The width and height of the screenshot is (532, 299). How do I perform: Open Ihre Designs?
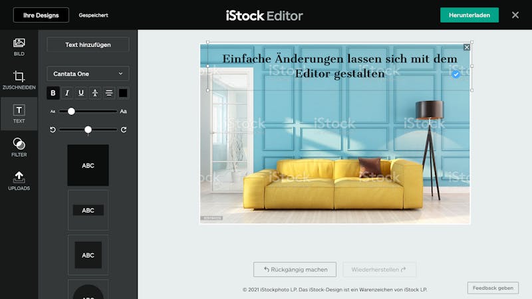coord(41,15)
